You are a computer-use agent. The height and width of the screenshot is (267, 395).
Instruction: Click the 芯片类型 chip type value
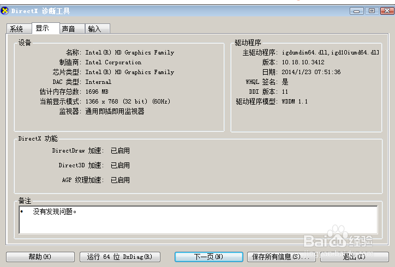tap(130, 72)
